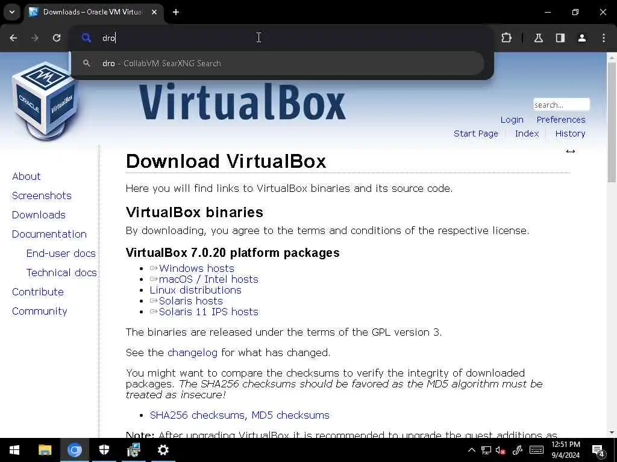
Task: Open Chrome Labs flask icon
Action: pos(539,38)
